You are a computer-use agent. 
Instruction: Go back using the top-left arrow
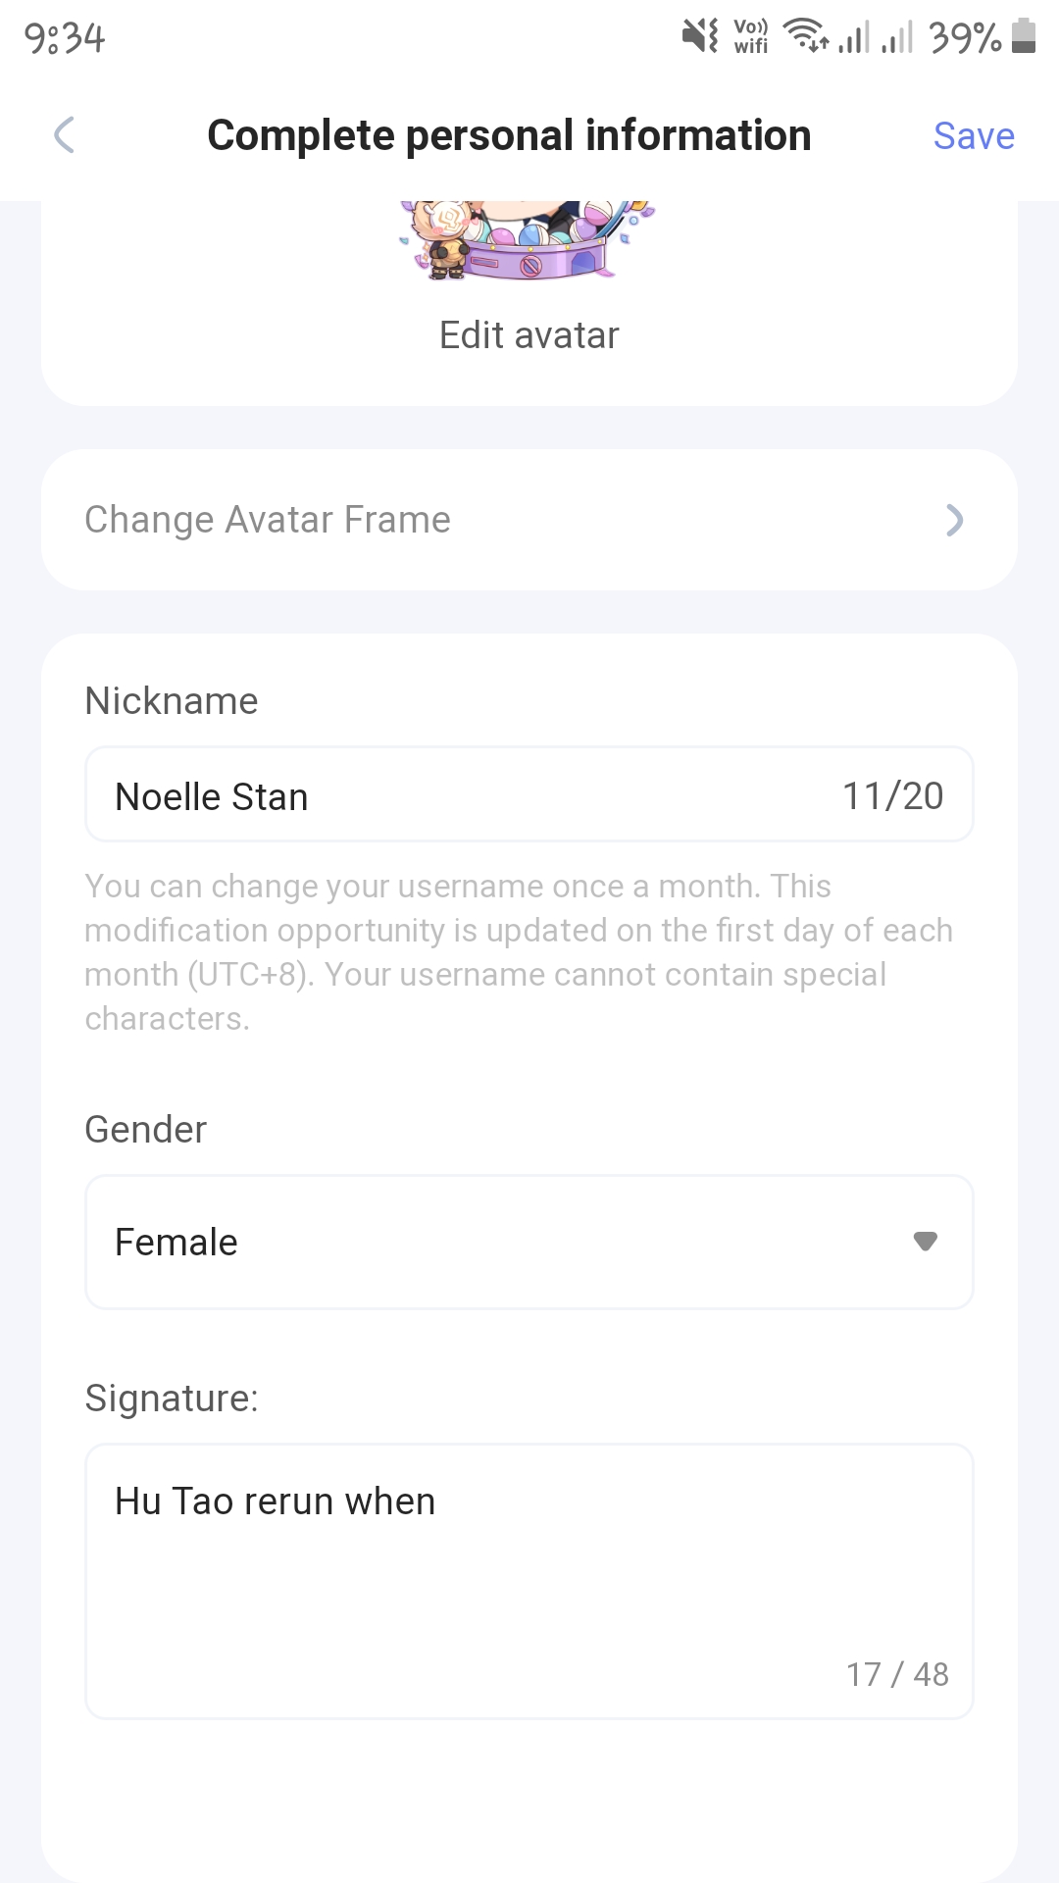coord(65,135)
